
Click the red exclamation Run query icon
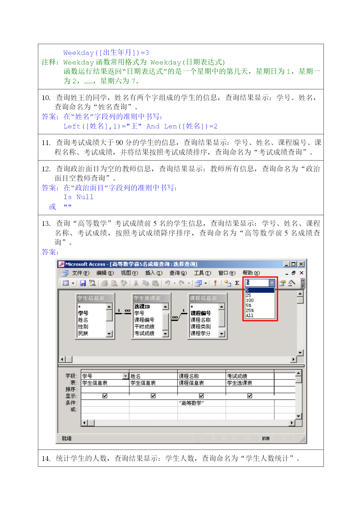[x=215, y=283]
